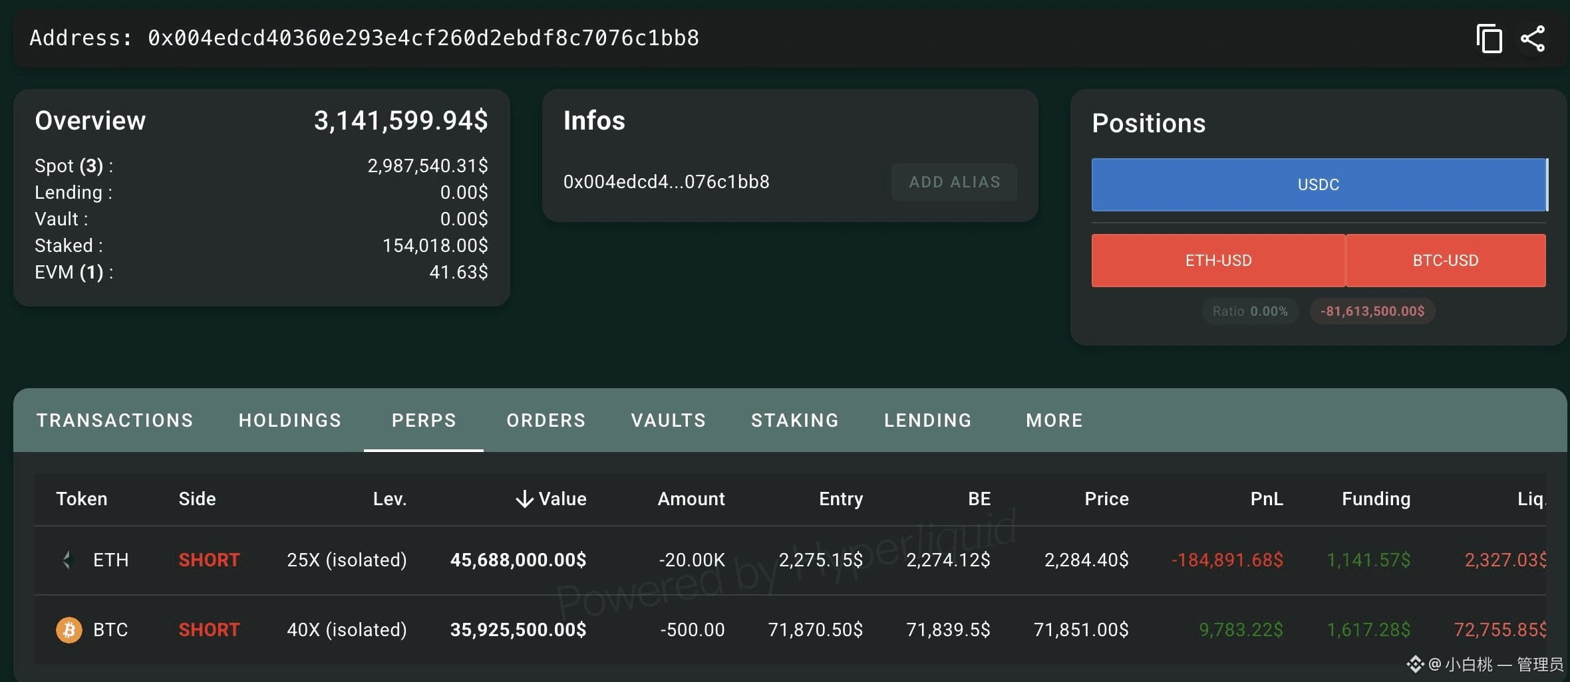
Task: Click the ETH liquidation price 2,327.03$
Action: click(x=1505, y=560)
